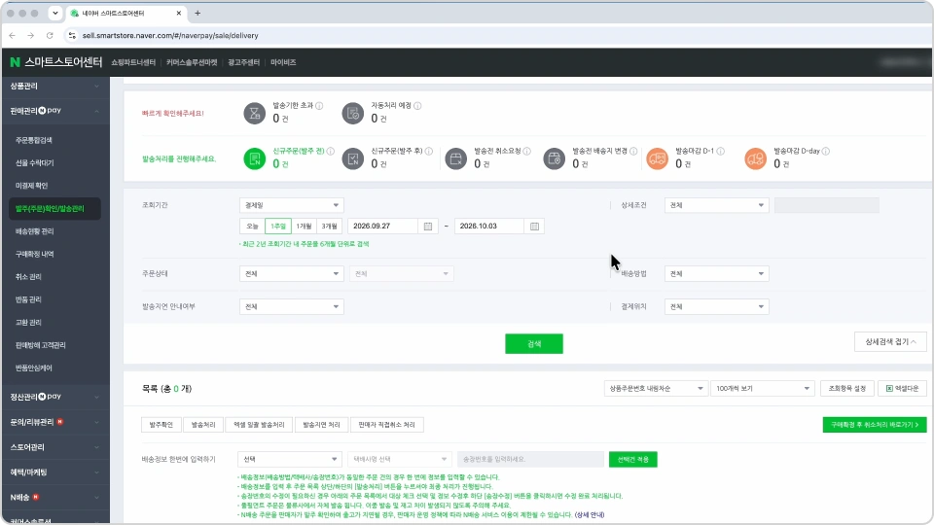Select the 1주일 period option

tap(278, 227)
